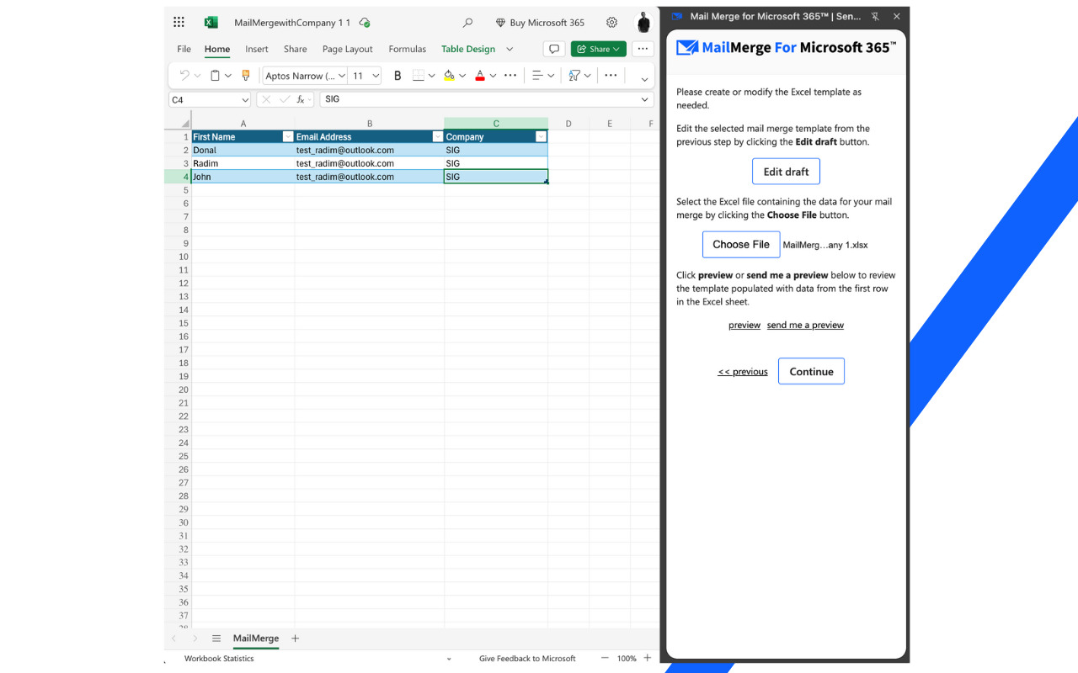Add a new worksheet with plus button
Screen dimensions: 1078x673
(x=295, y=639)
